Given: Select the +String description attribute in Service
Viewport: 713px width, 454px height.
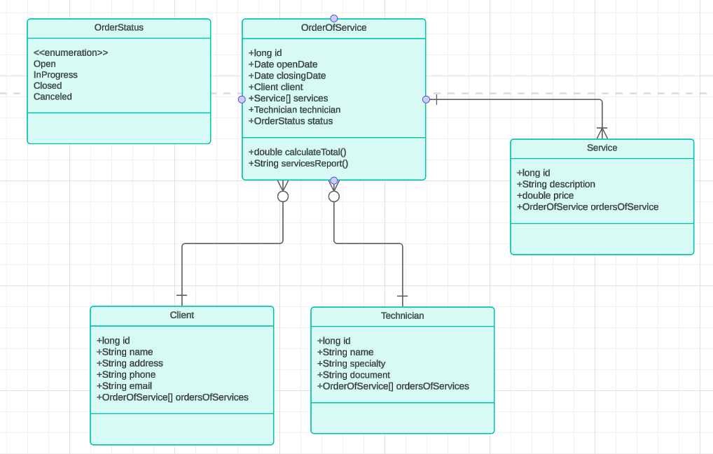Looking at the screenshot, I should pos(555,184).
